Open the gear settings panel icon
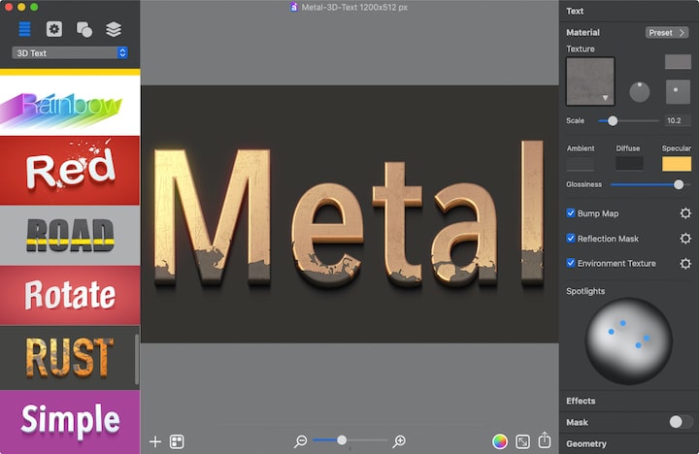Screen dimensions: 699x454 pos(54,29)
